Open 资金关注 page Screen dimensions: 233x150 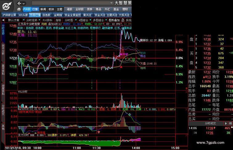[100, 15]
